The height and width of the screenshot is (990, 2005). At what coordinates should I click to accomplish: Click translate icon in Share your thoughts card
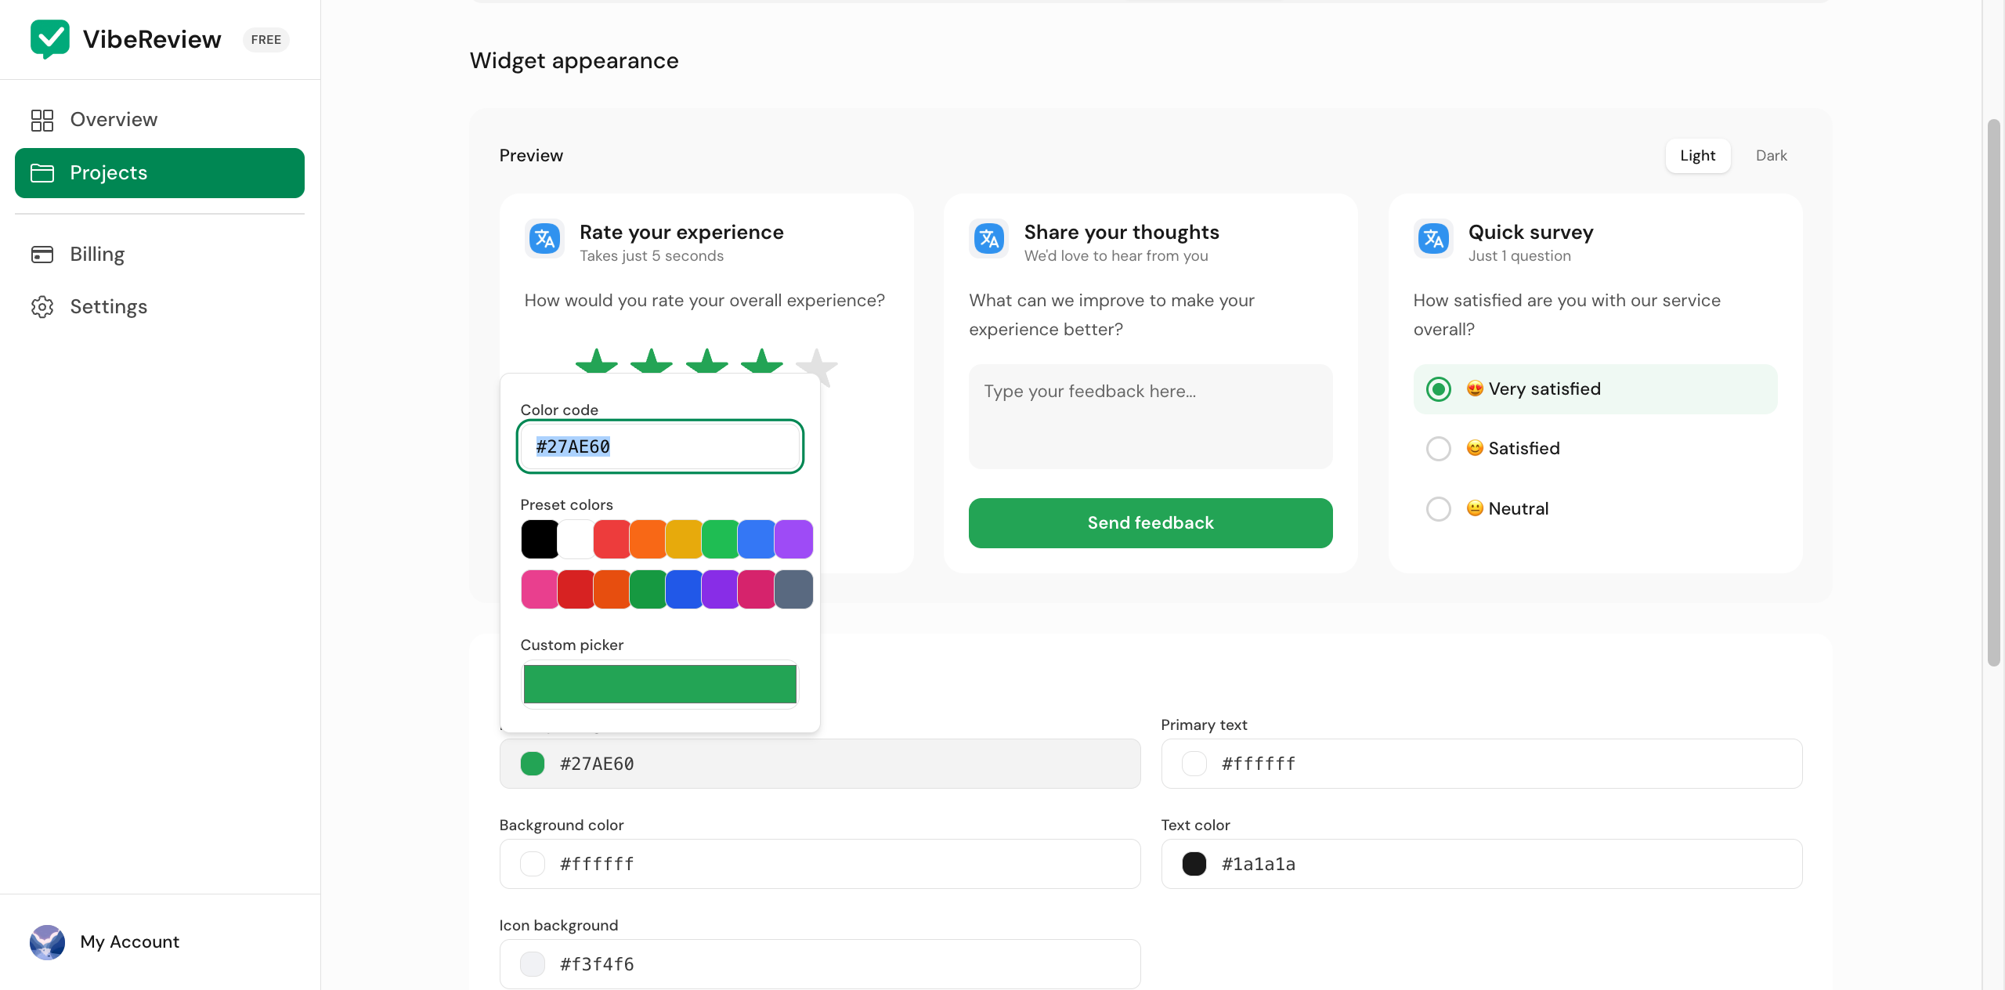pyautogui.click(x=989, y=239)
